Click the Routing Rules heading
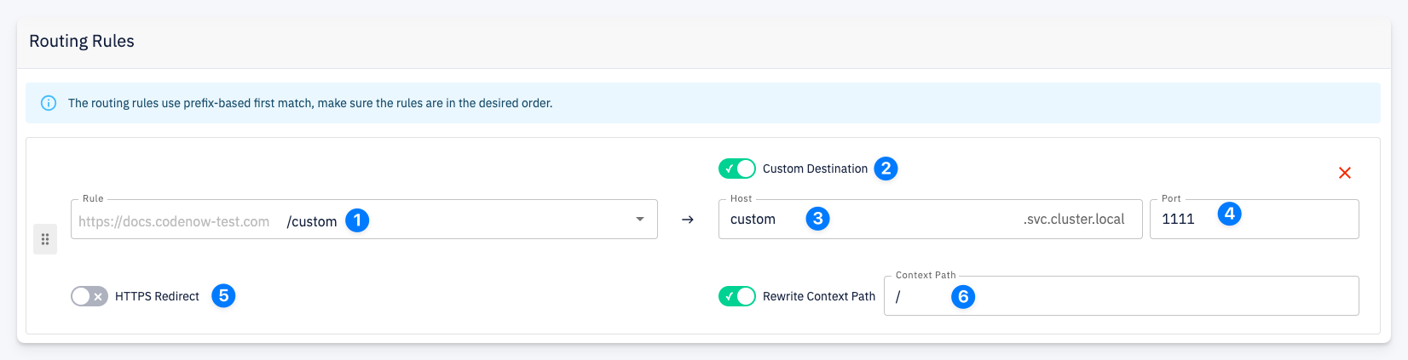Screen dimensions: 1408x360 (82, 41)
